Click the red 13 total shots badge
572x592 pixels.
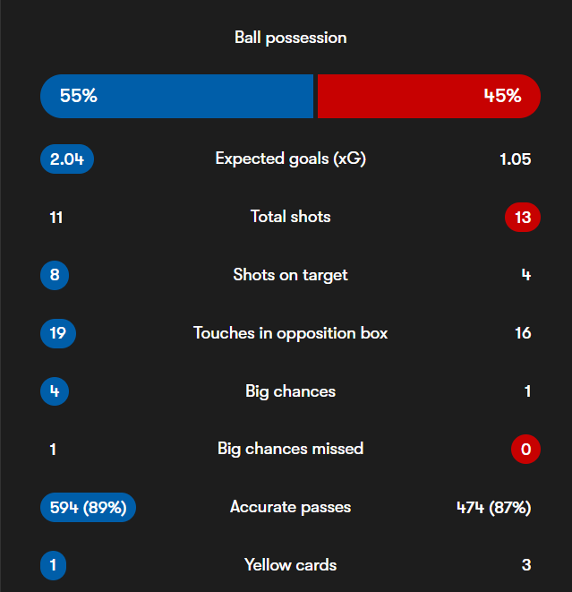[523, 217]
